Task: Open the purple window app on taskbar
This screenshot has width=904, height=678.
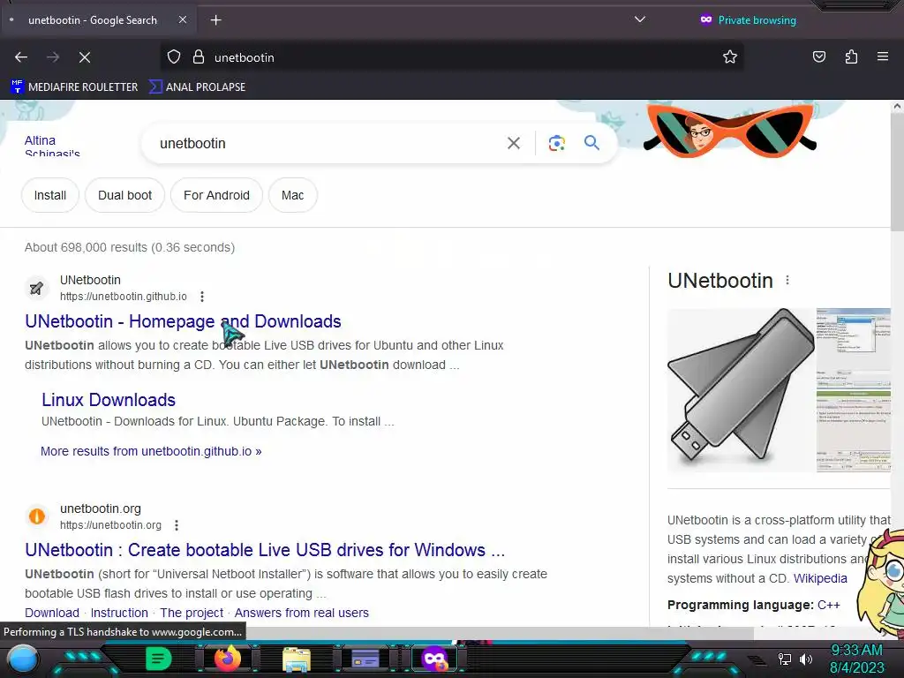Action: 365,659
